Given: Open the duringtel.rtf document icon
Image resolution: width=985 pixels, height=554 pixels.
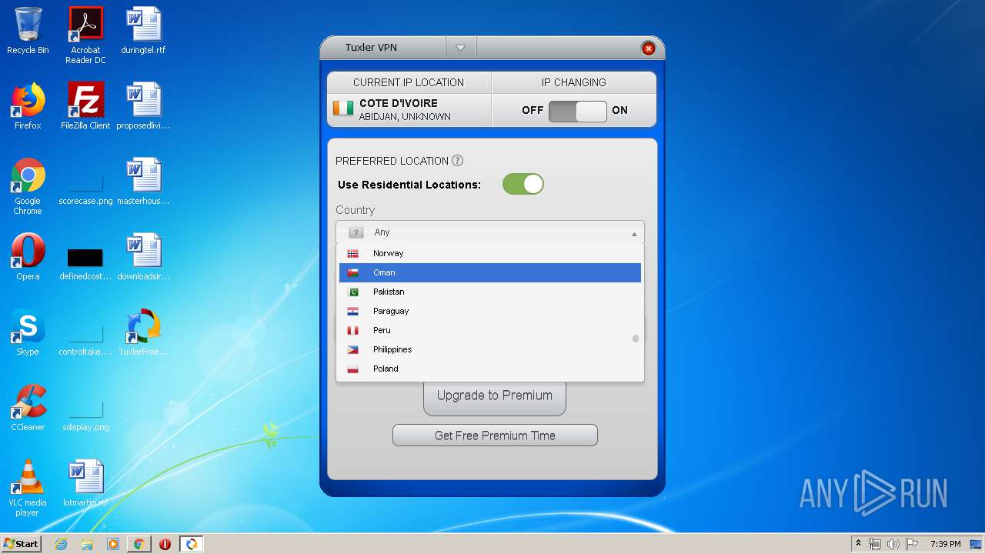Looking at the screenshot, I should [x=143, y=31].
